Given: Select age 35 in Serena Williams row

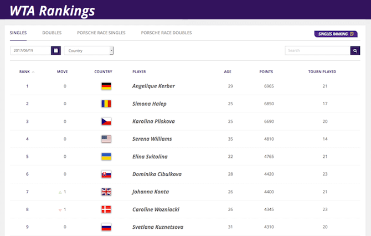Looking at the screenshot, I should 230,139.
